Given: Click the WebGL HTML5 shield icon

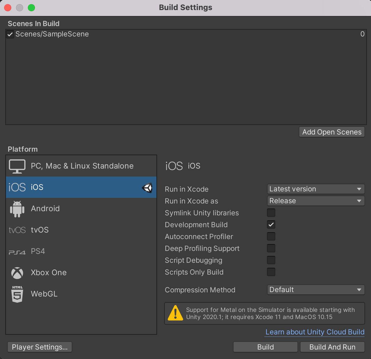Looking at the screenshot, I should (x=17, y=294).
